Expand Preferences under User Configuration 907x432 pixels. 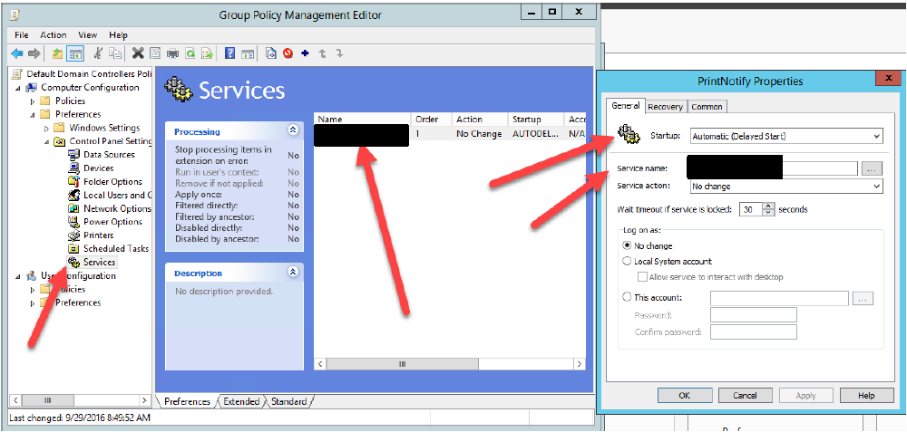pyautogui.click(x=33, y=303)
